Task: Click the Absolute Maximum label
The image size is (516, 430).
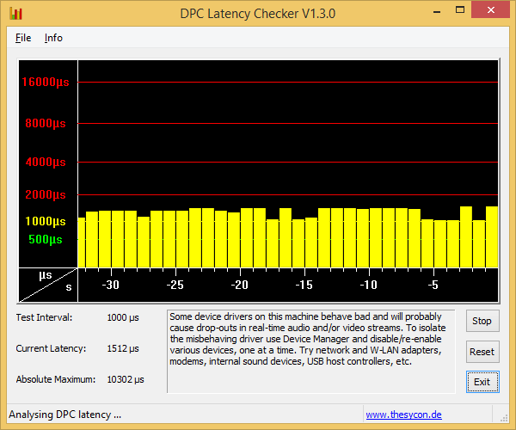Action: click(x=56, y=379)
